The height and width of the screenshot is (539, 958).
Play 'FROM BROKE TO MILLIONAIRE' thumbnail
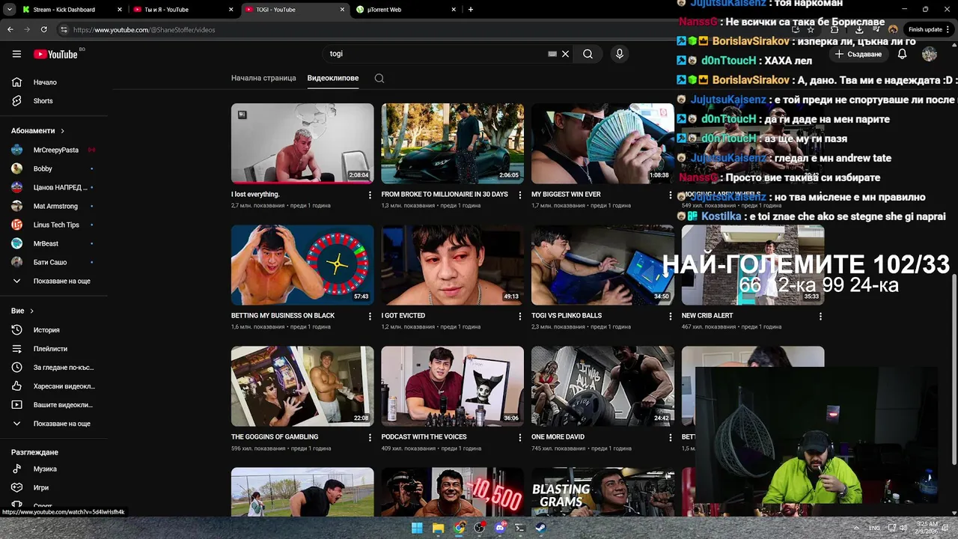453,143
